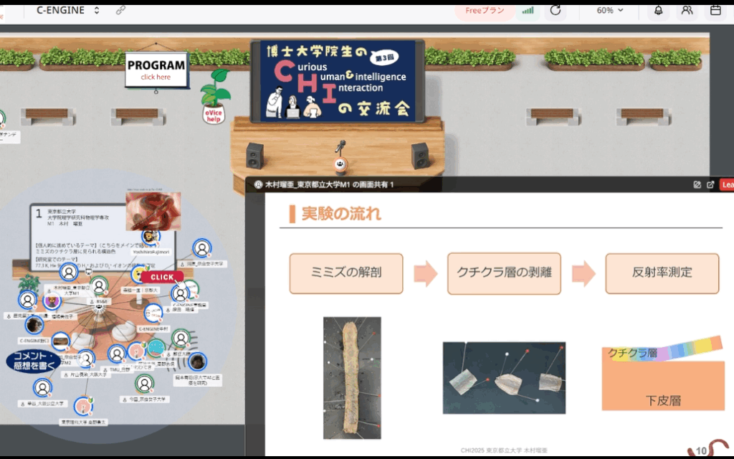The image size is (734, 459).
Task: Click the peeled cuticle samples photo
Action: tap(504, 378)
